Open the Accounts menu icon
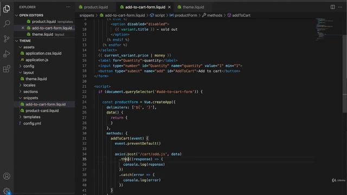The image size is (347, 195). point(7,176)
